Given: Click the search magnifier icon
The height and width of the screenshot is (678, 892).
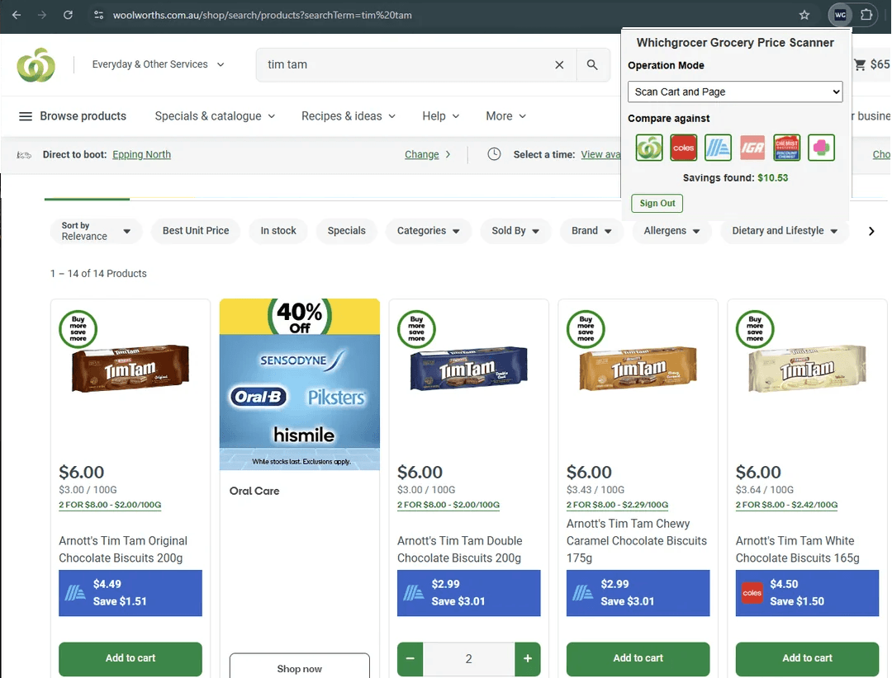Looking at the screenshot, I should (x=593, y=64).
